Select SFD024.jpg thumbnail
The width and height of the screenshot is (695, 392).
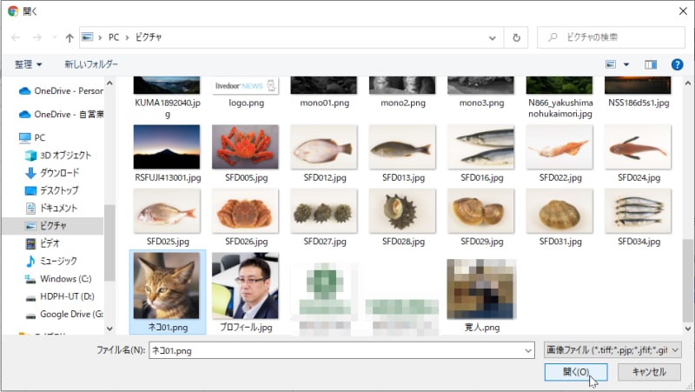(x=638, y=147)
